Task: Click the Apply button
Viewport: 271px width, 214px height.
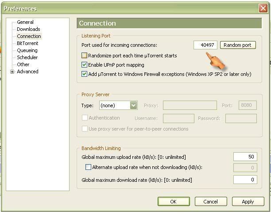Action: pos(248,202)
